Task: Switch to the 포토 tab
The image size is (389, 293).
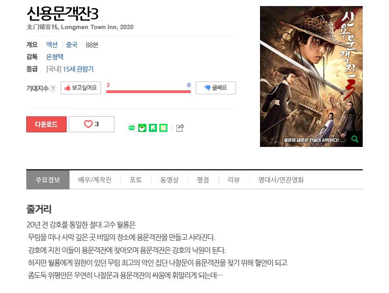Action: click(136, 180)
